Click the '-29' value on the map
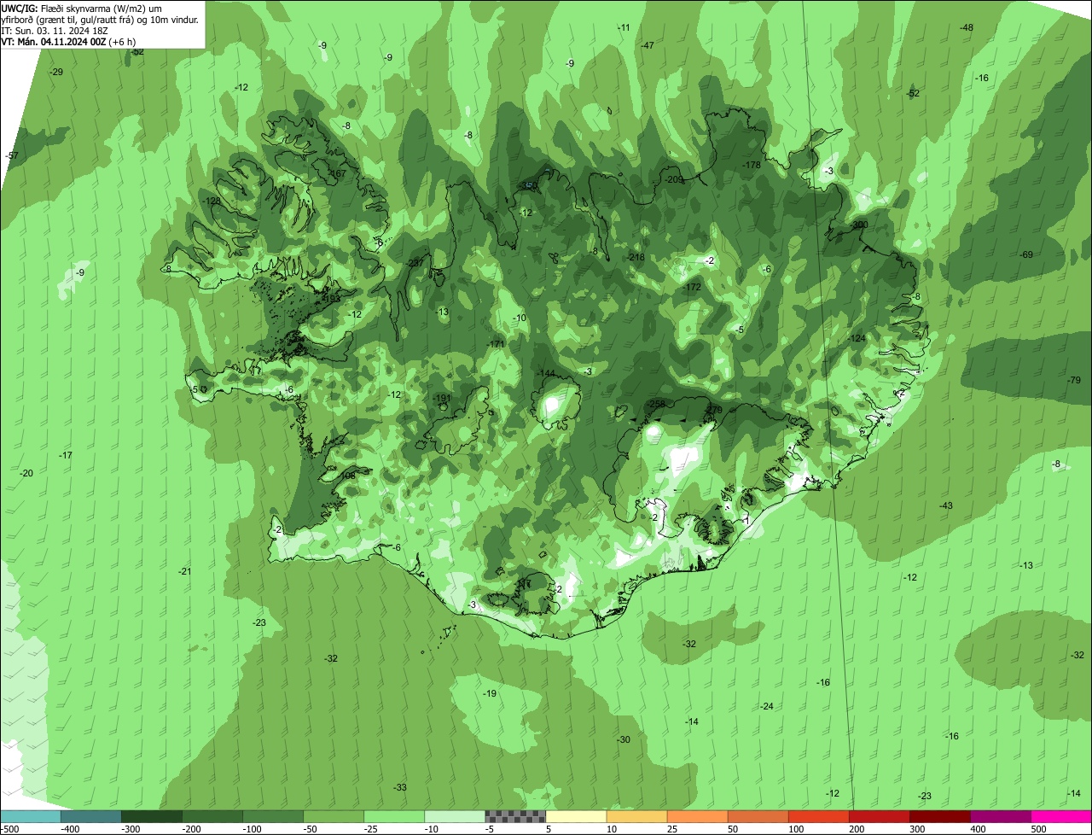 coord(56,72)
